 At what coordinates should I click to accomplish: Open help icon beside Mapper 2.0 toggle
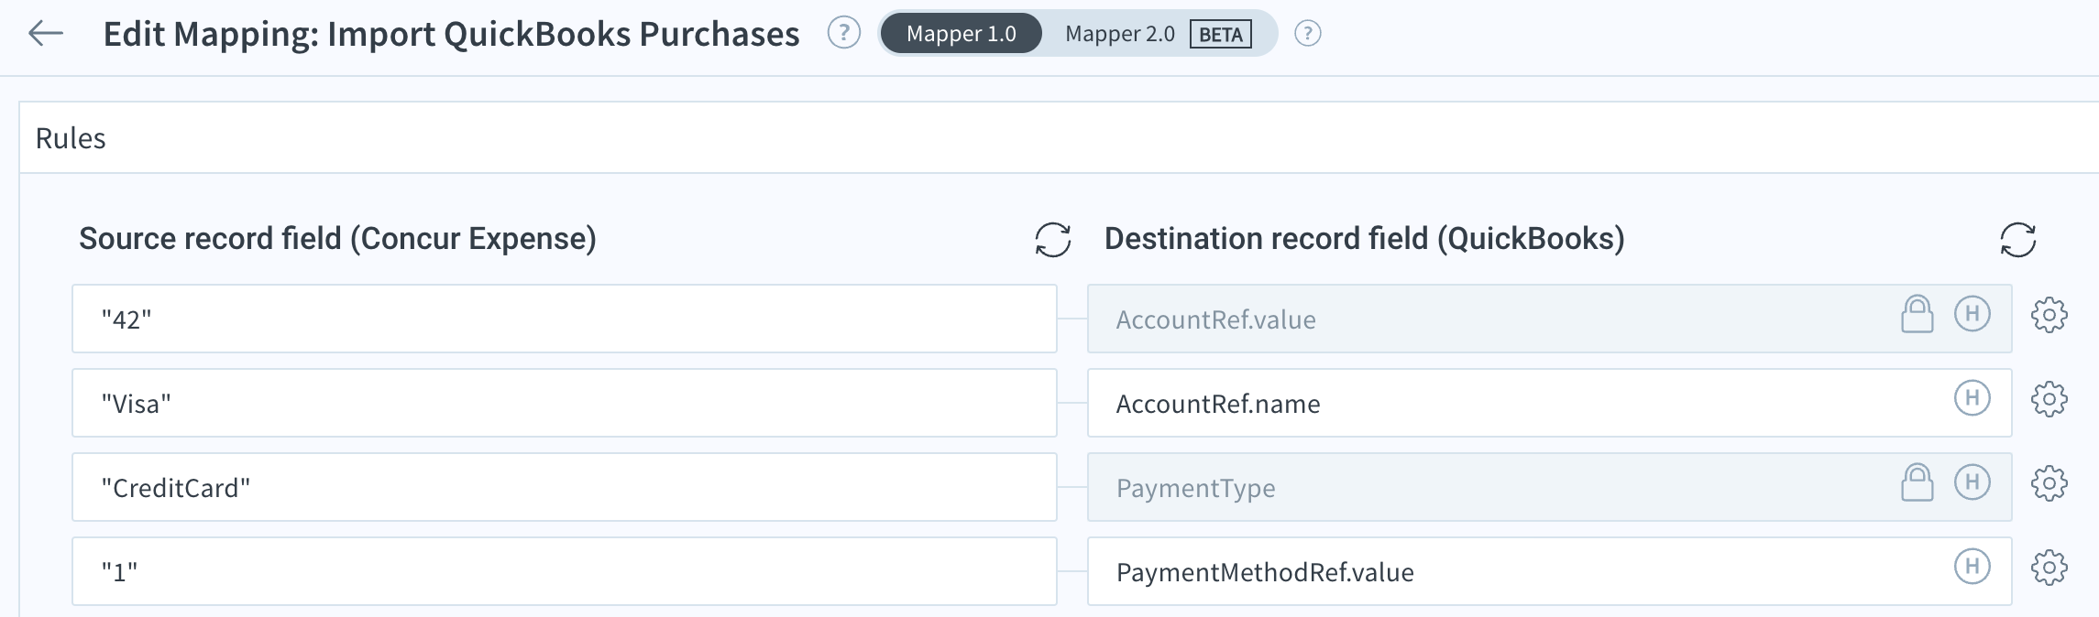[1307, 34]
